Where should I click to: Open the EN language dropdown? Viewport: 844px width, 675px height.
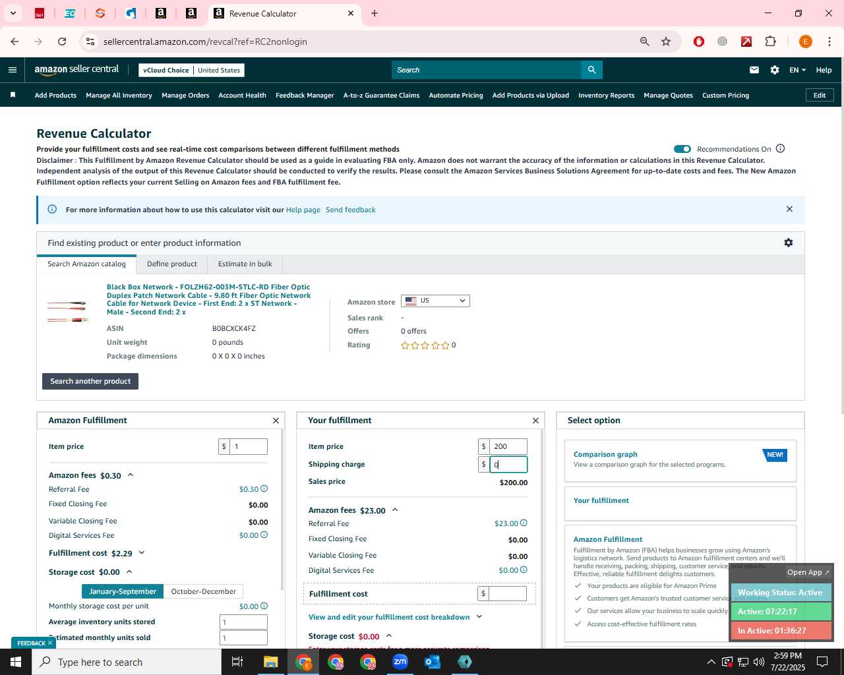coord(797,70)
